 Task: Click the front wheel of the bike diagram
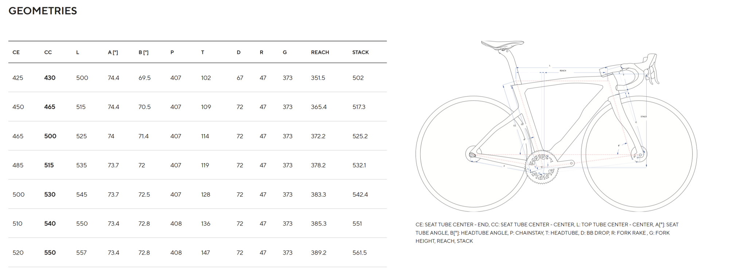[639, 190]
